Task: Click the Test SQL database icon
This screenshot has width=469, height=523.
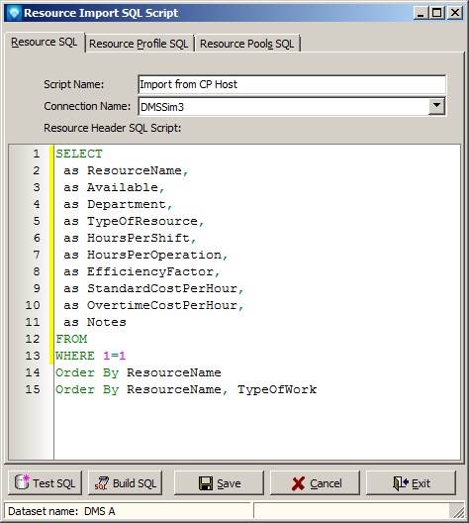Action: coord(22,482)
